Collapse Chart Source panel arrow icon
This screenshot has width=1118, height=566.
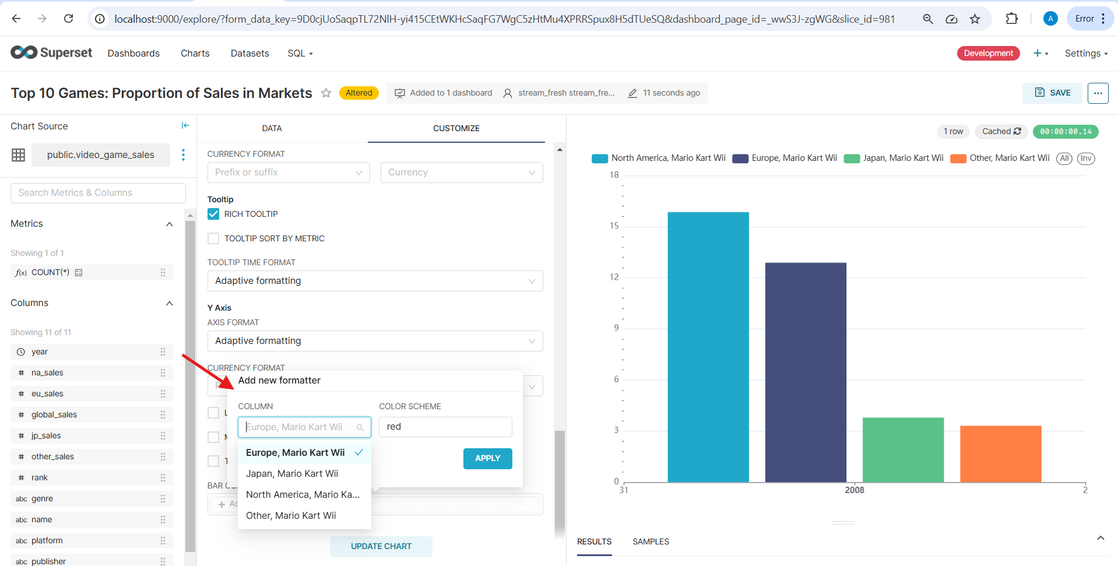[185, 125]
